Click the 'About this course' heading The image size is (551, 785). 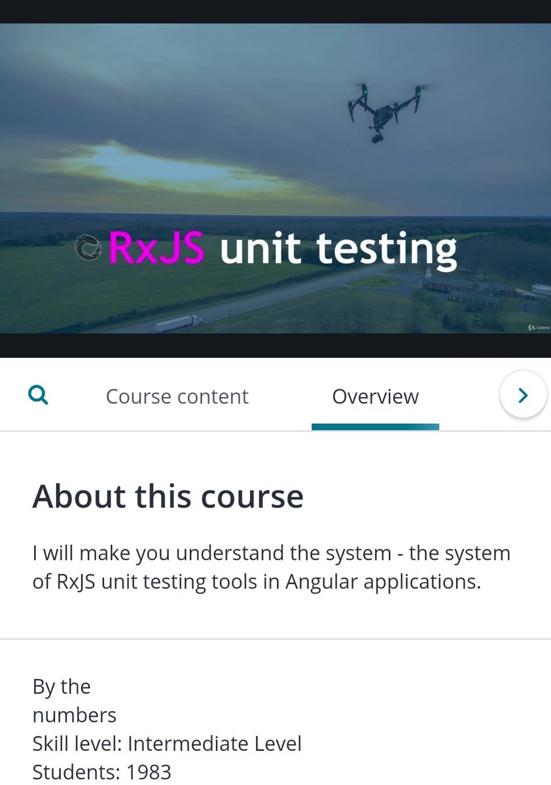point(168,496)
